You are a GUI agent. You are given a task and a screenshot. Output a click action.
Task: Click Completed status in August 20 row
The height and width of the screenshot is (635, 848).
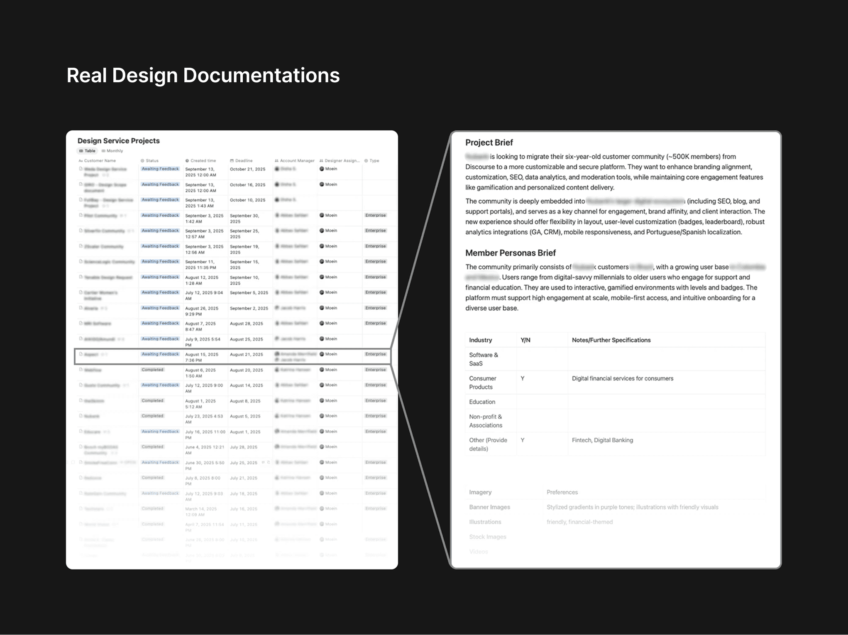152,370
